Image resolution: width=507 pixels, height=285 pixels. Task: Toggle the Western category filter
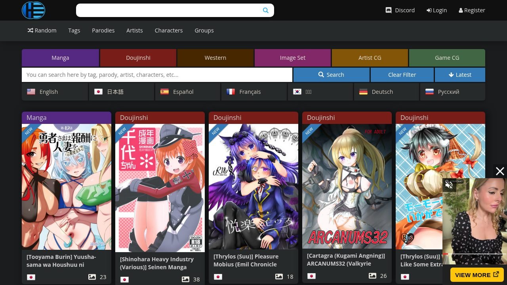(x=215, y=58)
